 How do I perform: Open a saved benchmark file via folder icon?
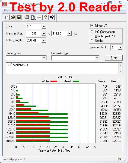click(13, 17)
